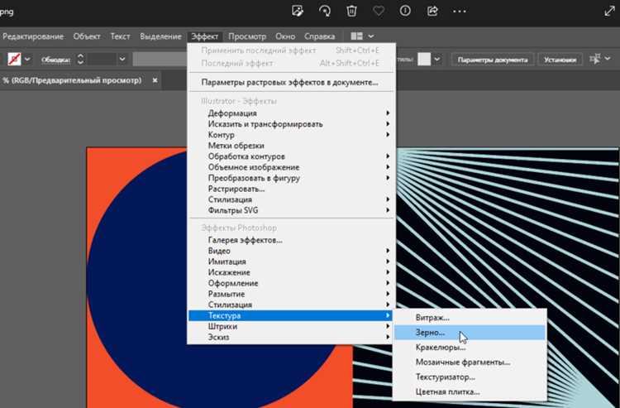Open the stroke color swatch dropdown arrow
The width and height of the screenshot is (620, 408).
click(27, 60)
